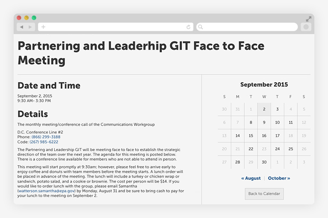The image size is (328, 218).
Task: Navigate to next month October
Action: 279,178
